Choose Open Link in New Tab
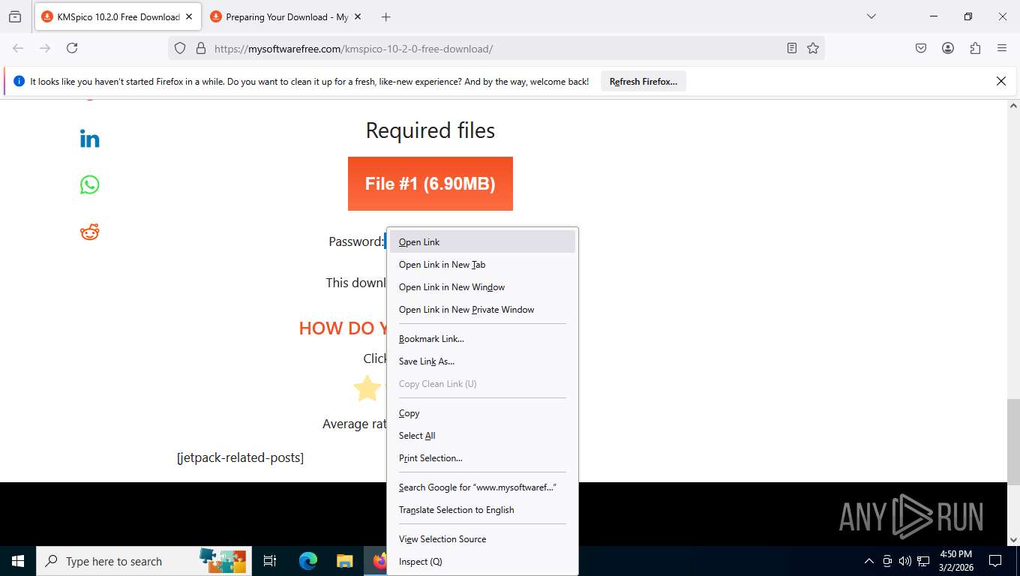 (482, 264)
